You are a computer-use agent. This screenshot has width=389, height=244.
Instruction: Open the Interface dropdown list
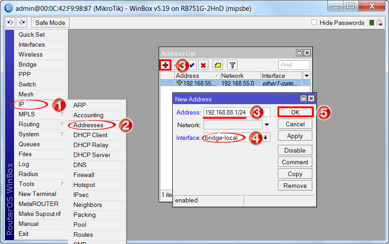pyautogui.click(x=265, y=138)
